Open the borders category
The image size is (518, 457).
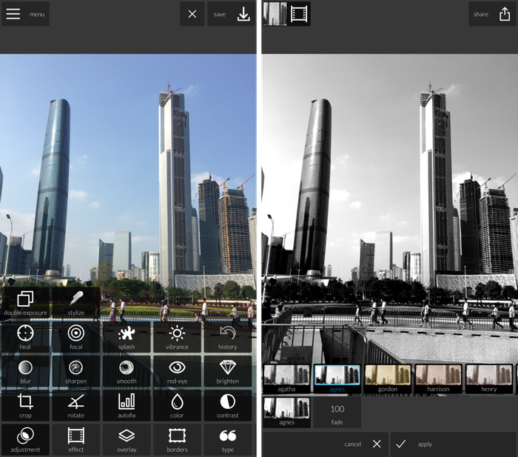tap(177, 440)
